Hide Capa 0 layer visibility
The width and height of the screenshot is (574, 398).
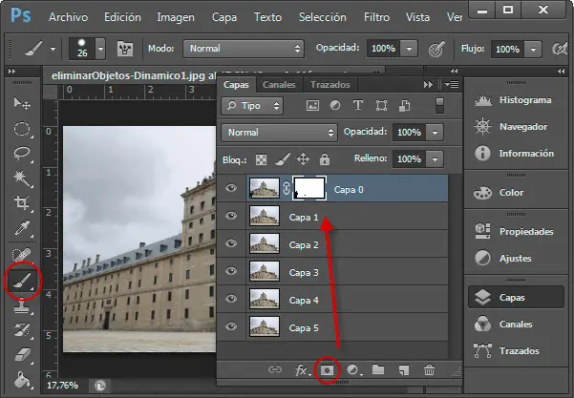tap(231, 190)
